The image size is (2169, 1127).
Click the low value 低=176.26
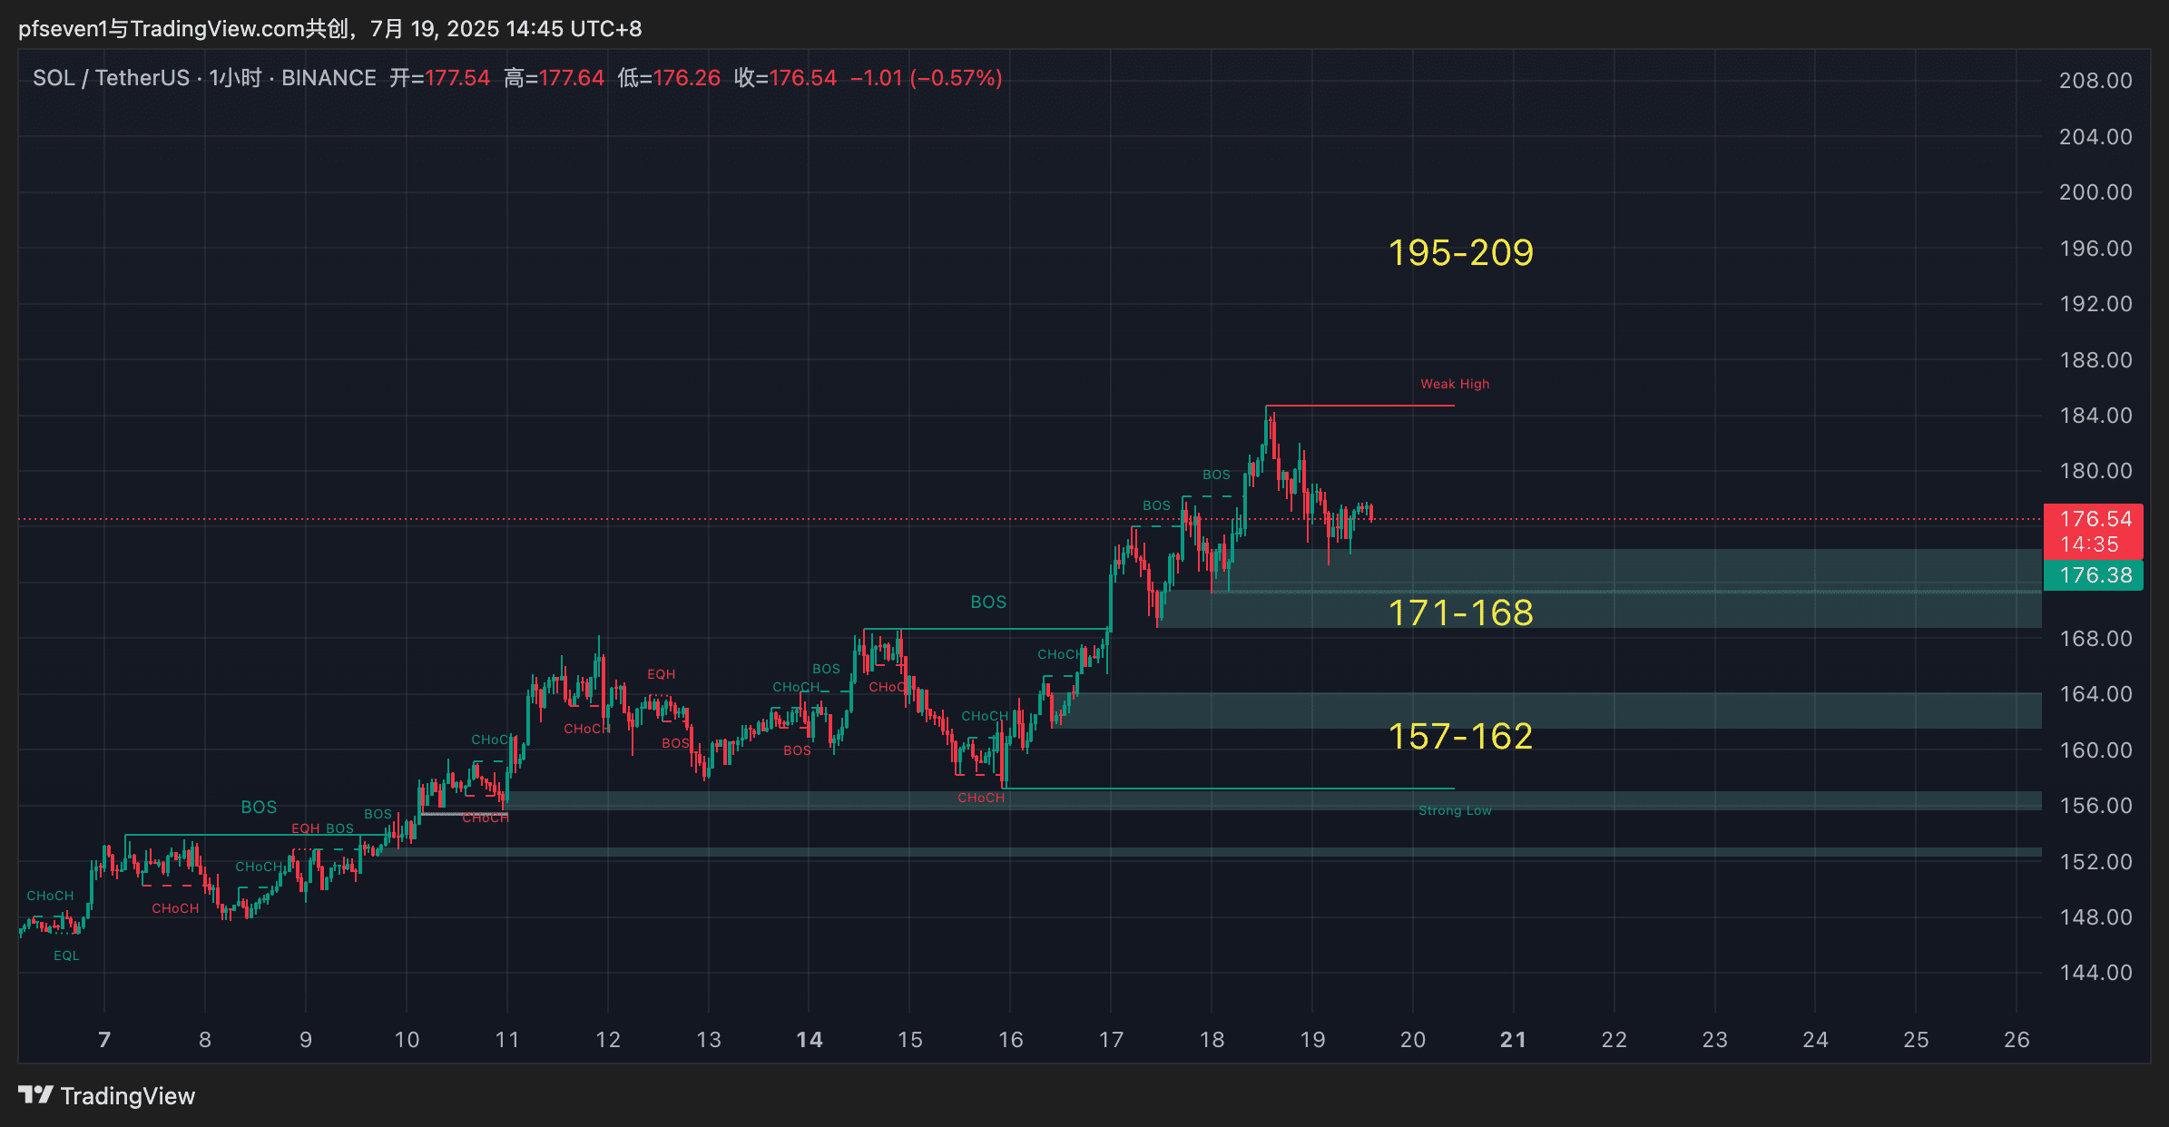[x=669, y=78]
